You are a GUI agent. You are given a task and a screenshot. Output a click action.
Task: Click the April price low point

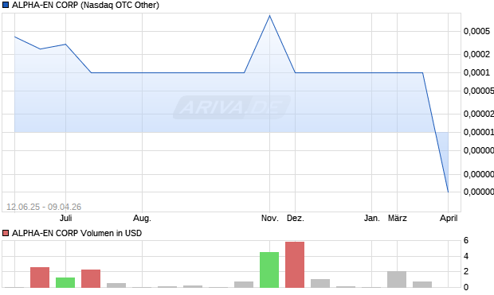pos(448,192)
